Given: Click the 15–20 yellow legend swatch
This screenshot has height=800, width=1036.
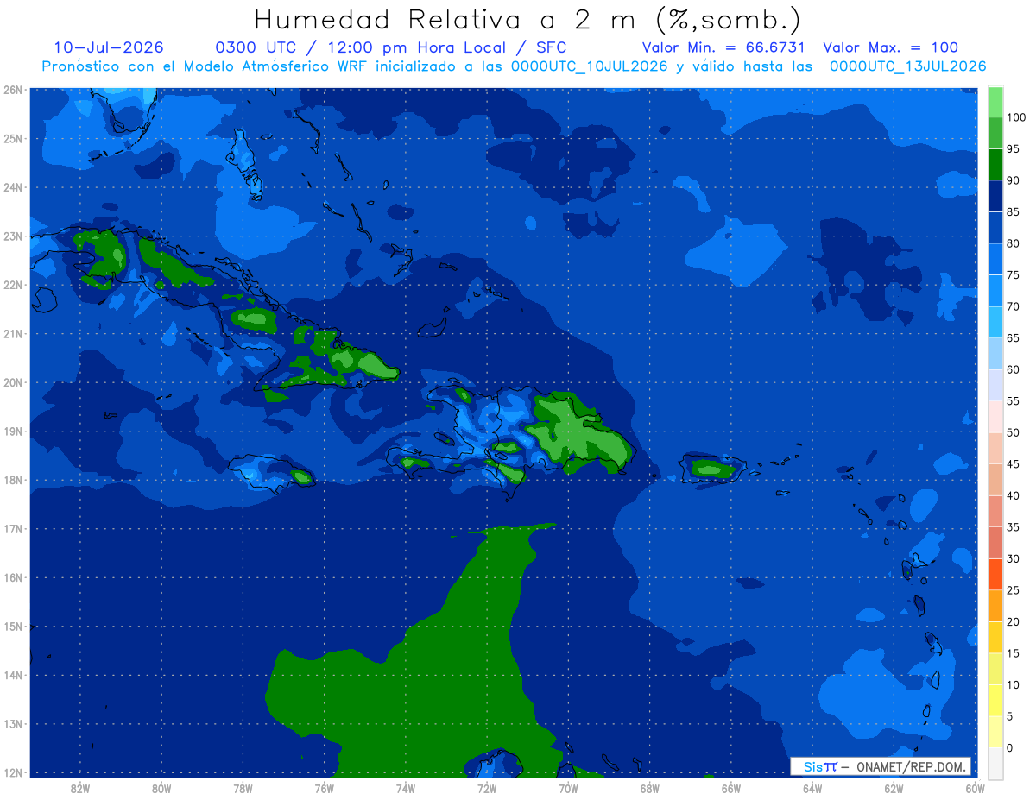Looking at the screenshot, I should tap(995, 637).
